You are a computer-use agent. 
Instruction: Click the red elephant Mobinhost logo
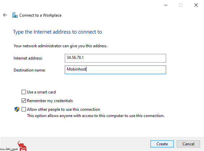[x=22, y=146]
